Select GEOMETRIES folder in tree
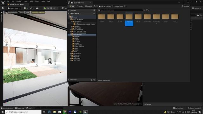This screenshot has width=203, height=114. pos(77,35)
